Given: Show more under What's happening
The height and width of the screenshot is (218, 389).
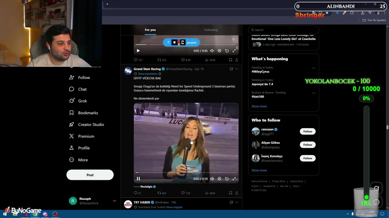Looking at the screenshot, I should coord(259,107).
